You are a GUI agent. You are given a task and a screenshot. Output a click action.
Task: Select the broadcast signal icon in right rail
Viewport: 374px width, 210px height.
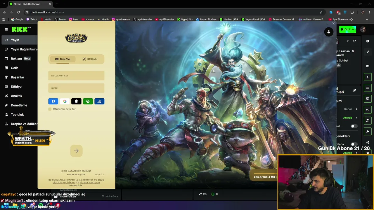pos(368,110)
